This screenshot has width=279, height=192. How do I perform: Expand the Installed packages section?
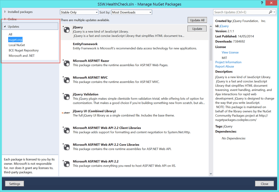click(5, 12)
